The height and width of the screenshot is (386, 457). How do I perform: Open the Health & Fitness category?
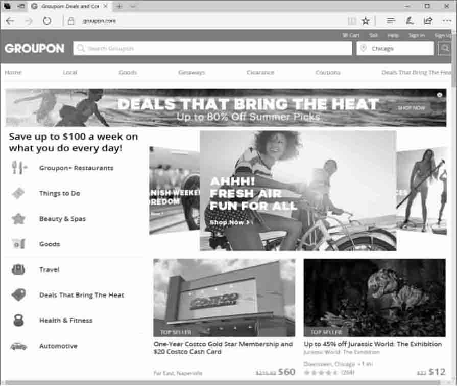(x=66, y=321)
